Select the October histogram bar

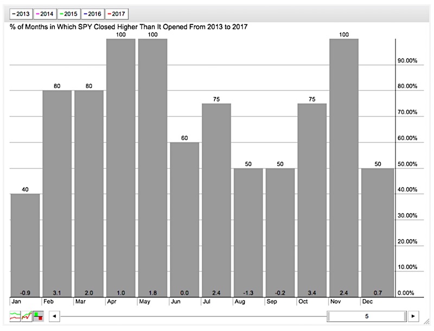click(x=312, y=200)
